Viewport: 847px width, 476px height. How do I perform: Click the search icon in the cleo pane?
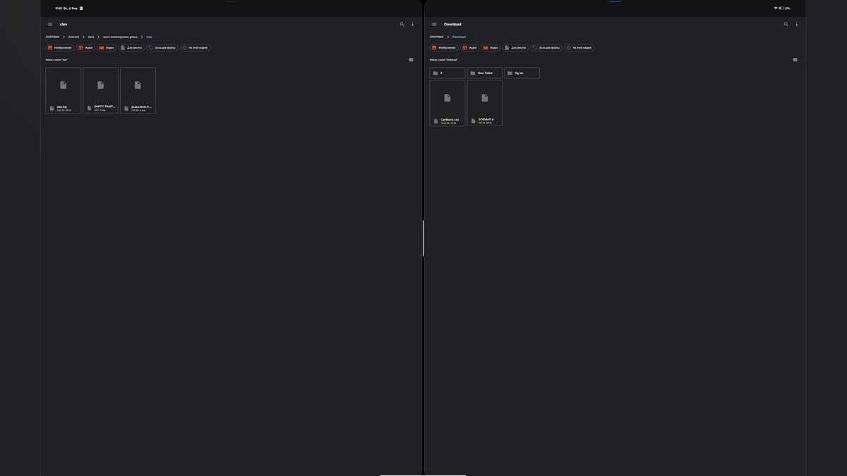[402, 25]
